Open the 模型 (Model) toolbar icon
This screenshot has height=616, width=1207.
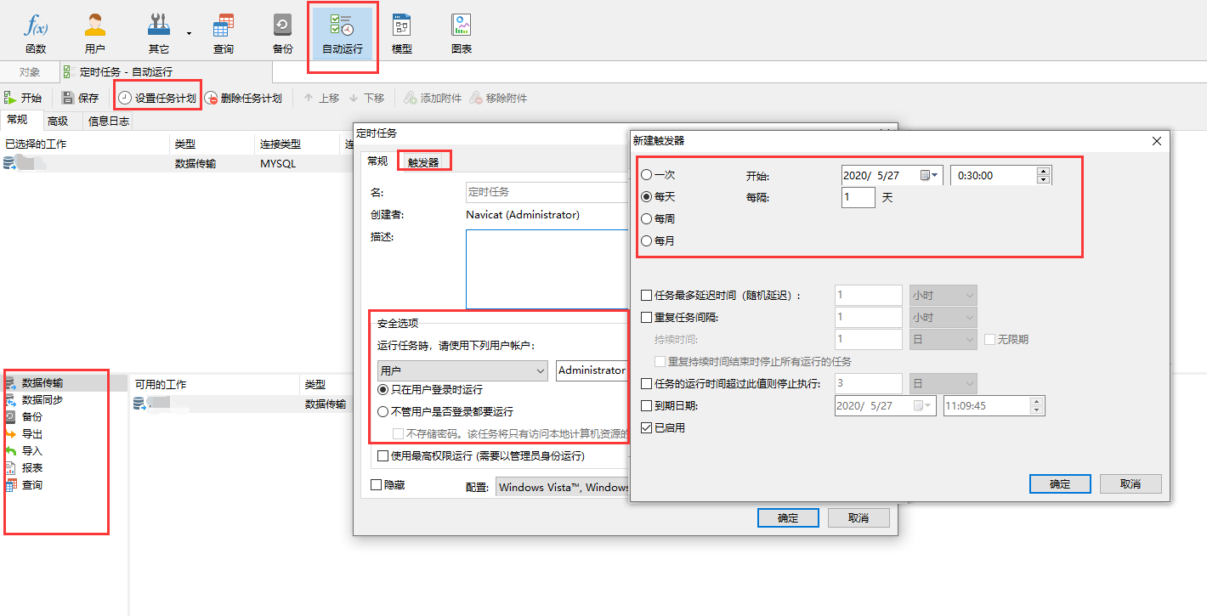click(x=402, y=34)
